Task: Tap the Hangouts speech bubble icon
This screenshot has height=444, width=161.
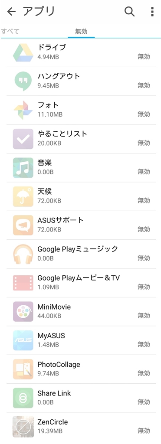Action: [23, 81]
